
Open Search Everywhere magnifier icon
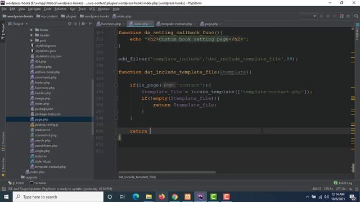(x=356, y=16)
